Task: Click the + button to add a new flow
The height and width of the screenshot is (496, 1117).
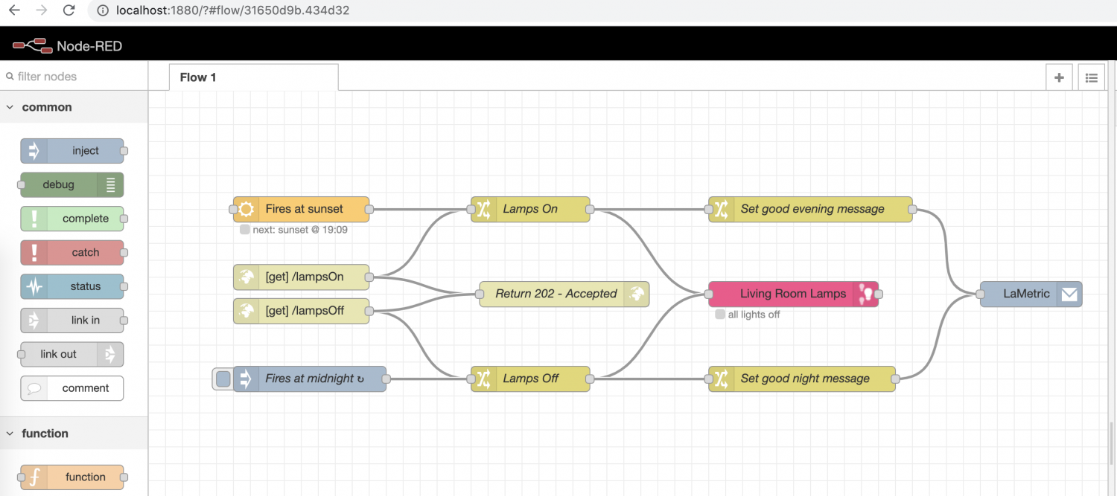Action: [x=1059, y=77]
